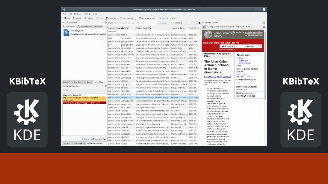Image resolution: width=328 pixels, height=184 pixels.
Task: Select the Glover1982 entry row
Action: coord(153,130)
